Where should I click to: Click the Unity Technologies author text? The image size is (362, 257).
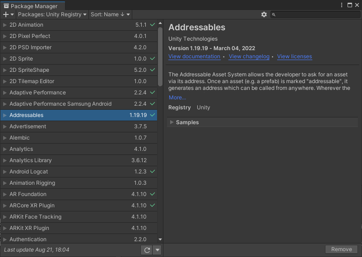pos(193,39)
